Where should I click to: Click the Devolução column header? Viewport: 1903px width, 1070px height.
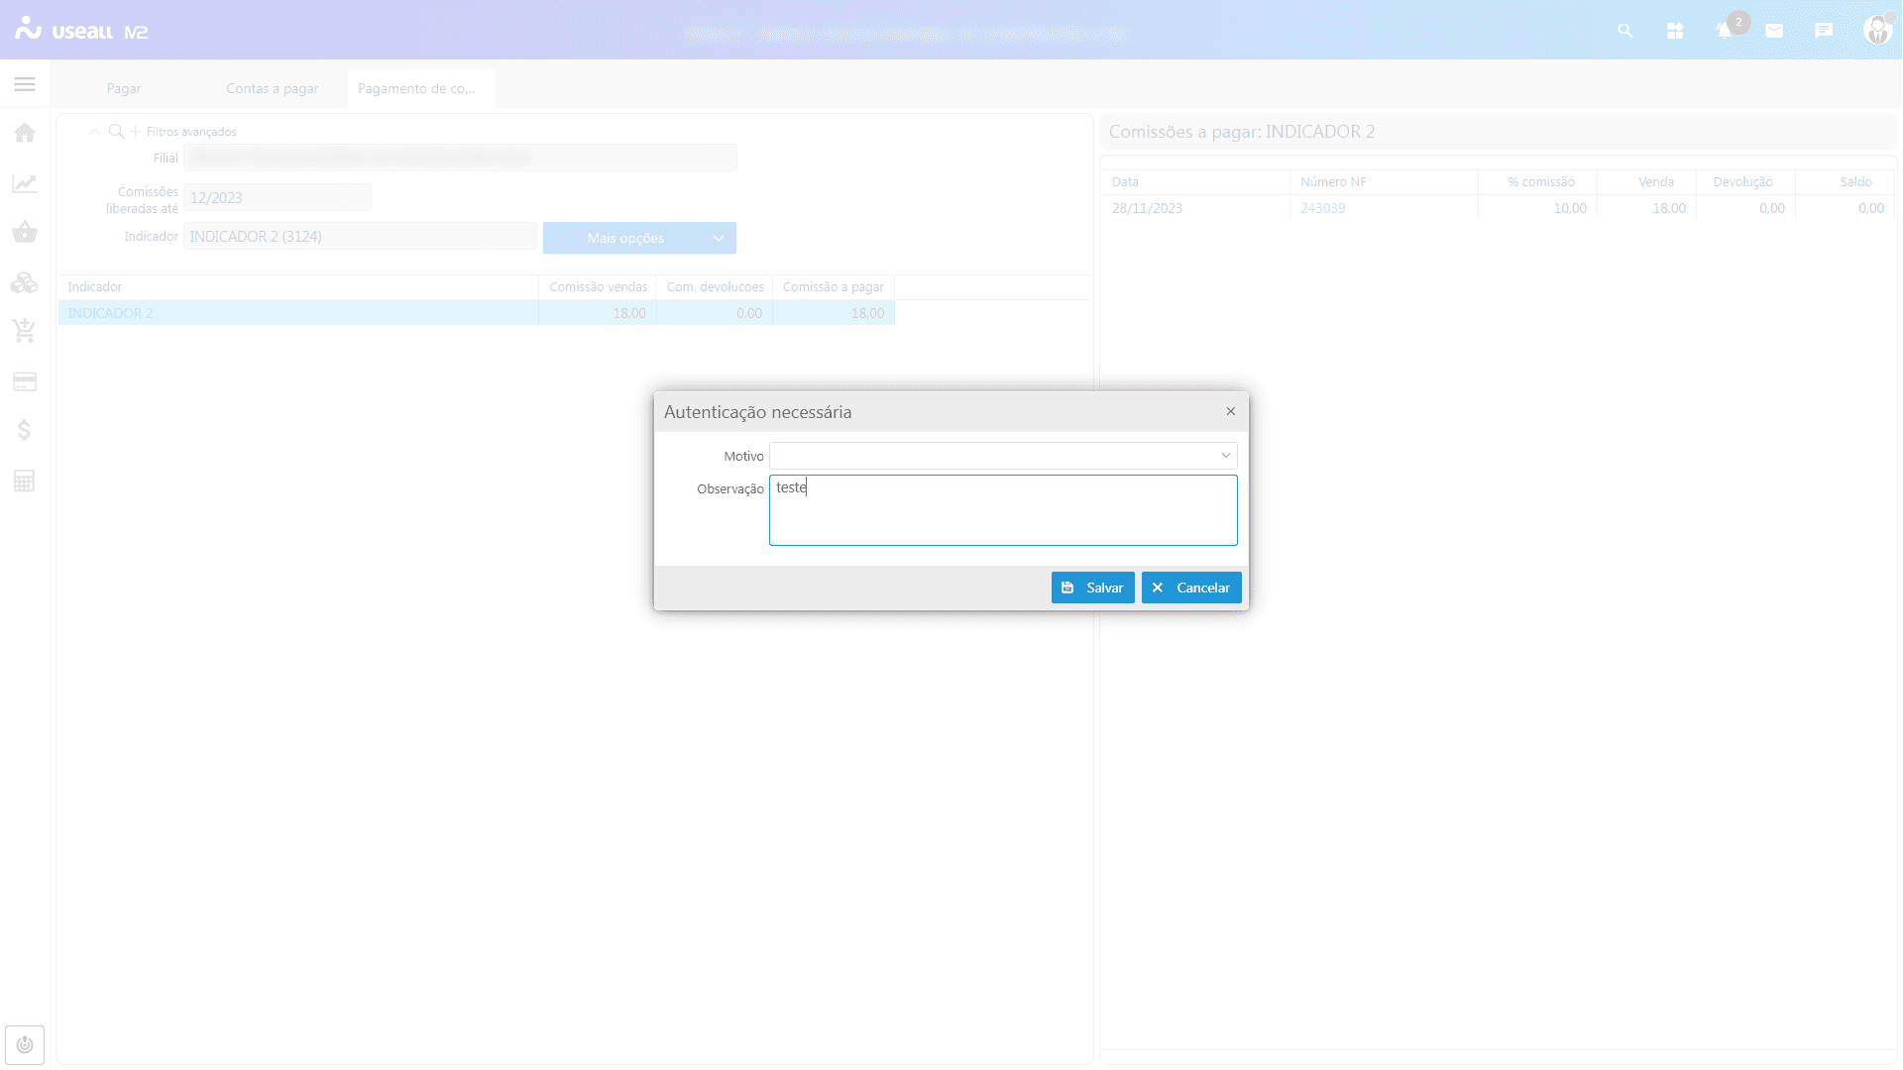pos(1745,181)
